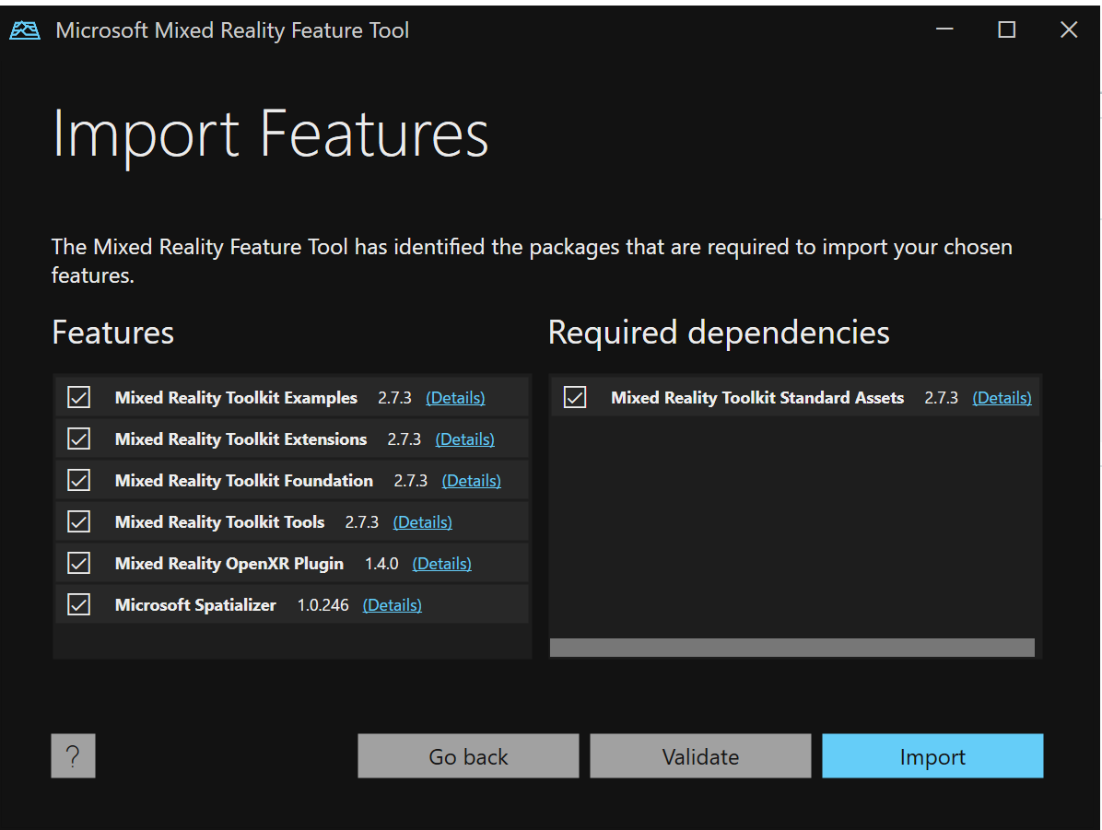
Task: Click the Validate button
Action: [x=700, y=756]
